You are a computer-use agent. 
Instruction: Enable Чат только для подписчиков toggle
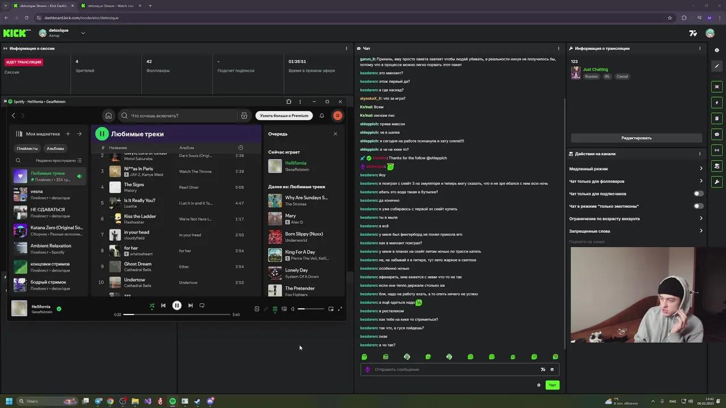tap(698, 194)
